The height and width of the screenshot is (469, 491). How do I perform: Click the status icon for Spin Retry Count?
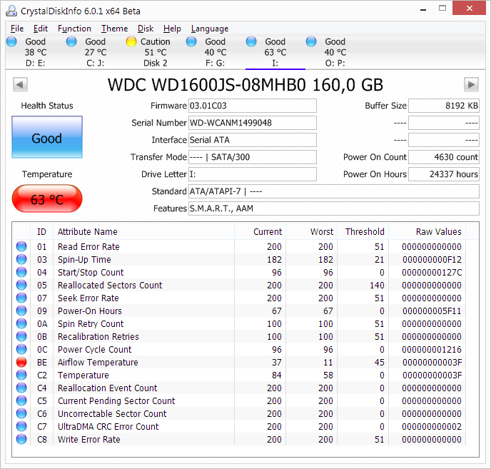[x=21, y=323]
